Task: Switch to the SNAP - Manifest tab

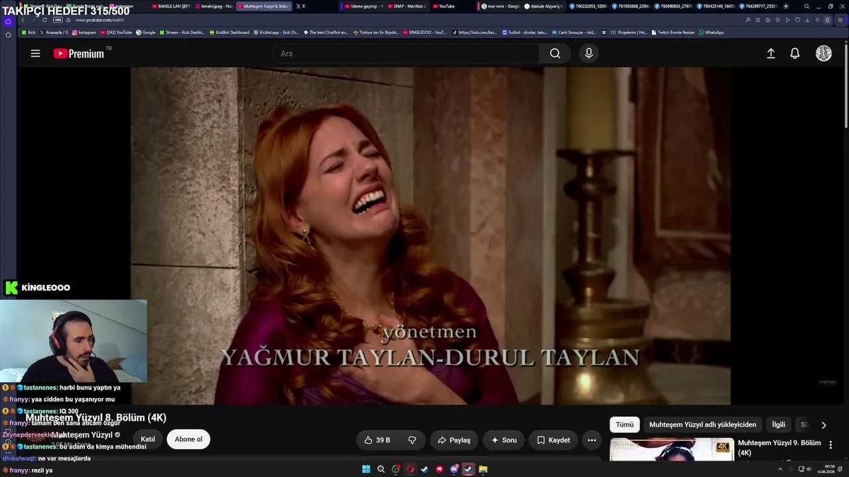Action: [x=408, y=6]
